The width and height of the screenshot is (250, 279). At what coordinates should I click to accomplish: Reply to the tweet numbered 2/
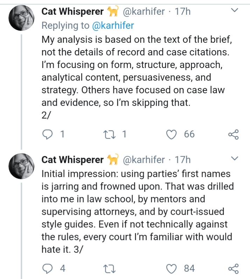click(x=48, y=134)
